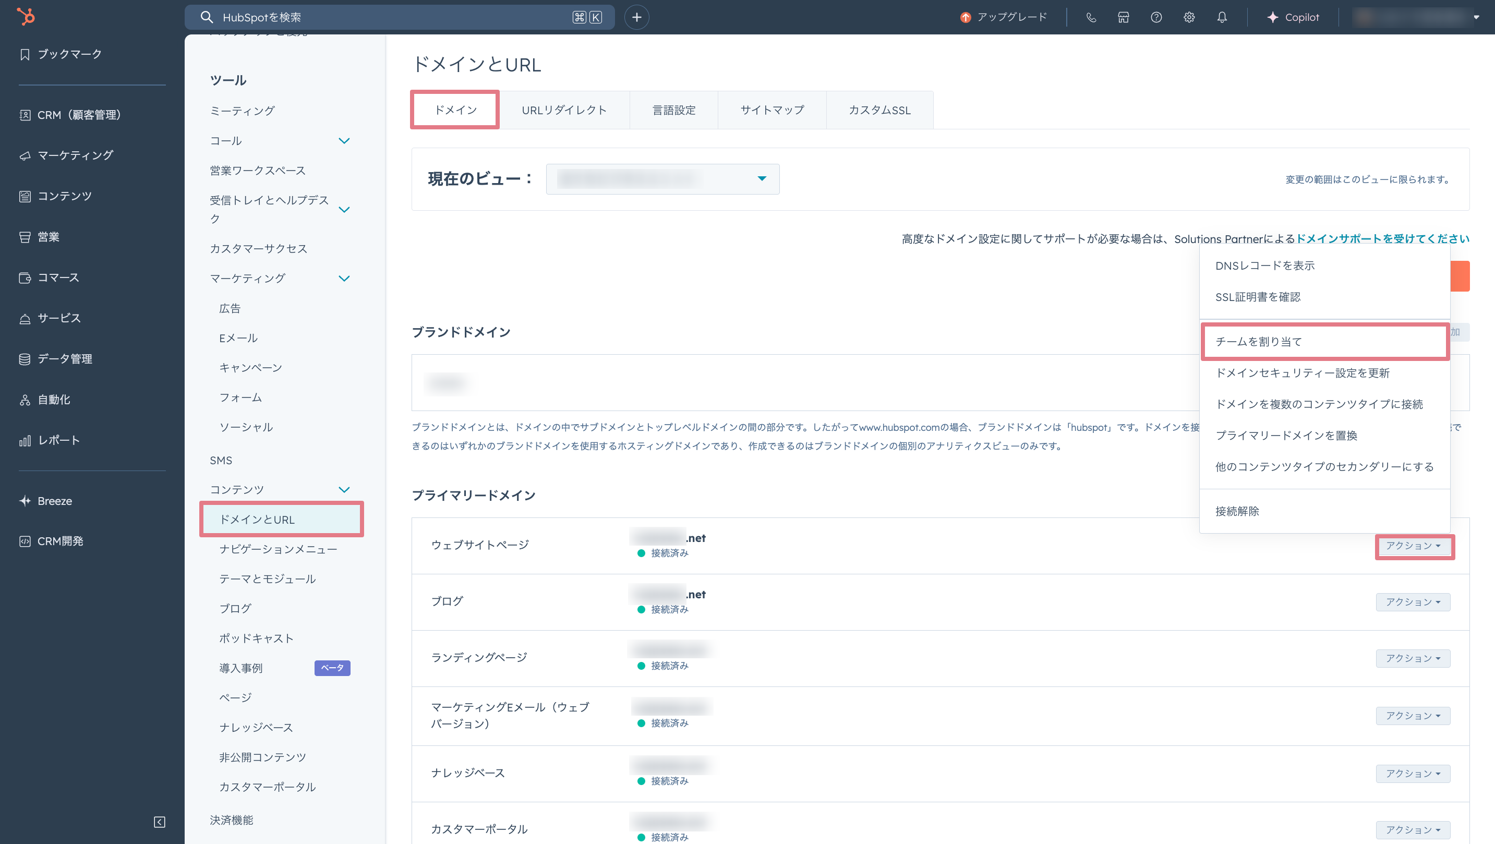Screen dimensions: 1495x844
Task: Select DNSレコードを表示 from the menu
Action: 1324,266
